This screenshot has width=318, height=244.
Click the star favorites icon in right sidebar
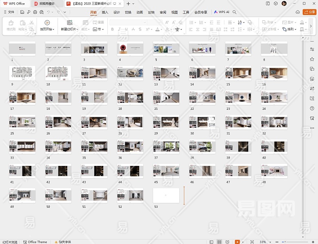312,59
